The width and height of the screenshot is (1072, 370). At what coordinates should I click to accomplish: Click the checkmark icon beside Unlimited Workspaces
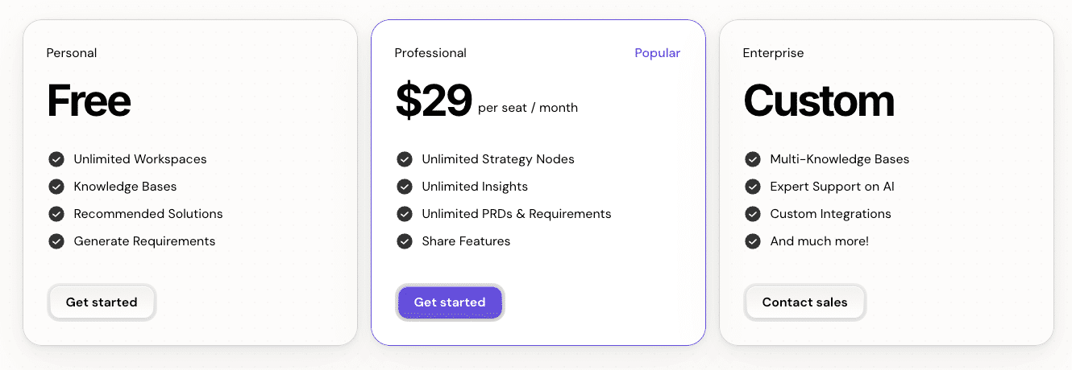(x=56, y=159)
